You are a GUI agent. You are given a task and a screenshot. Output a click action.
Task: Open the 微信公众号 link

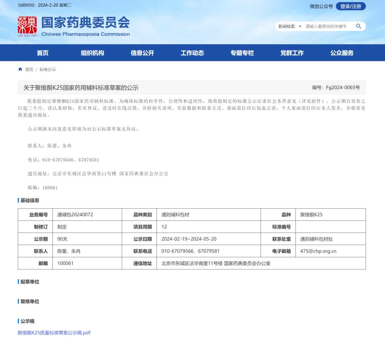tap(321, 6)
